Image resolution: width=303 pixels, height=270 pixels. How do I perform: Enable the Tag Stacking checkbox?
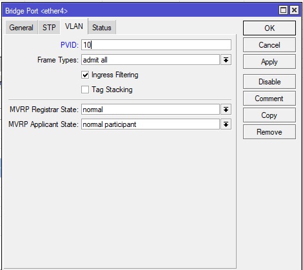(x=85, y=90)
